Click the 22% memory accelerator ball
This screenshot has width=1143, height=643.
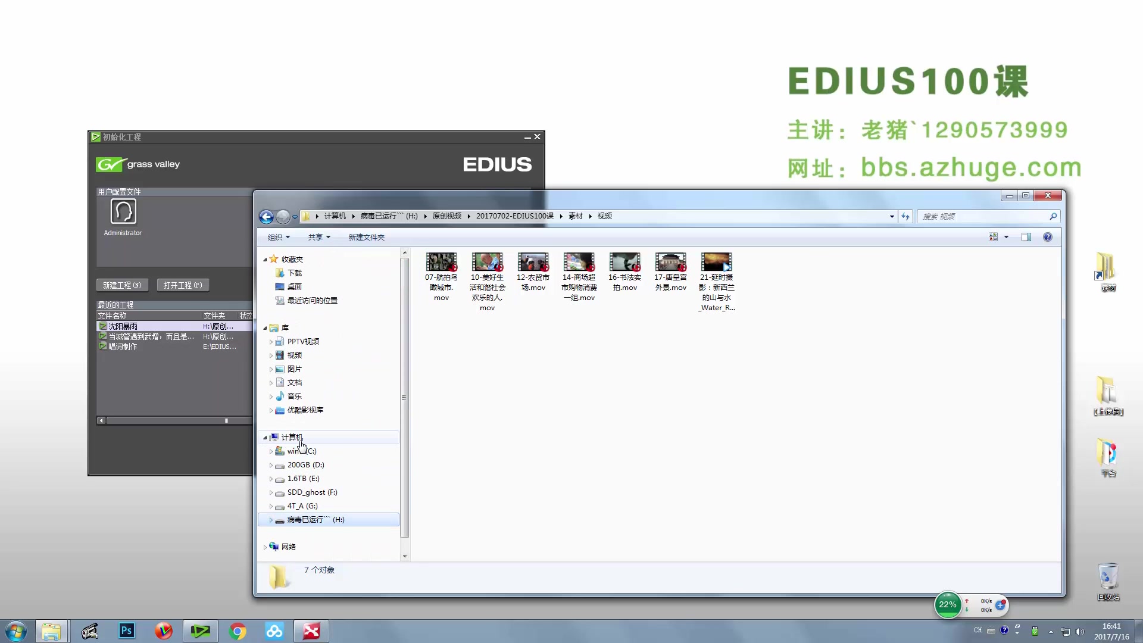(948, 605)
